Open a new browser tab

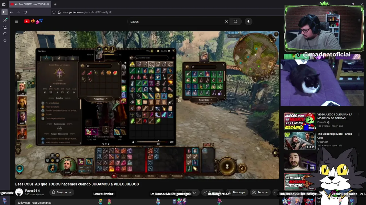click(x=55, y=4)
